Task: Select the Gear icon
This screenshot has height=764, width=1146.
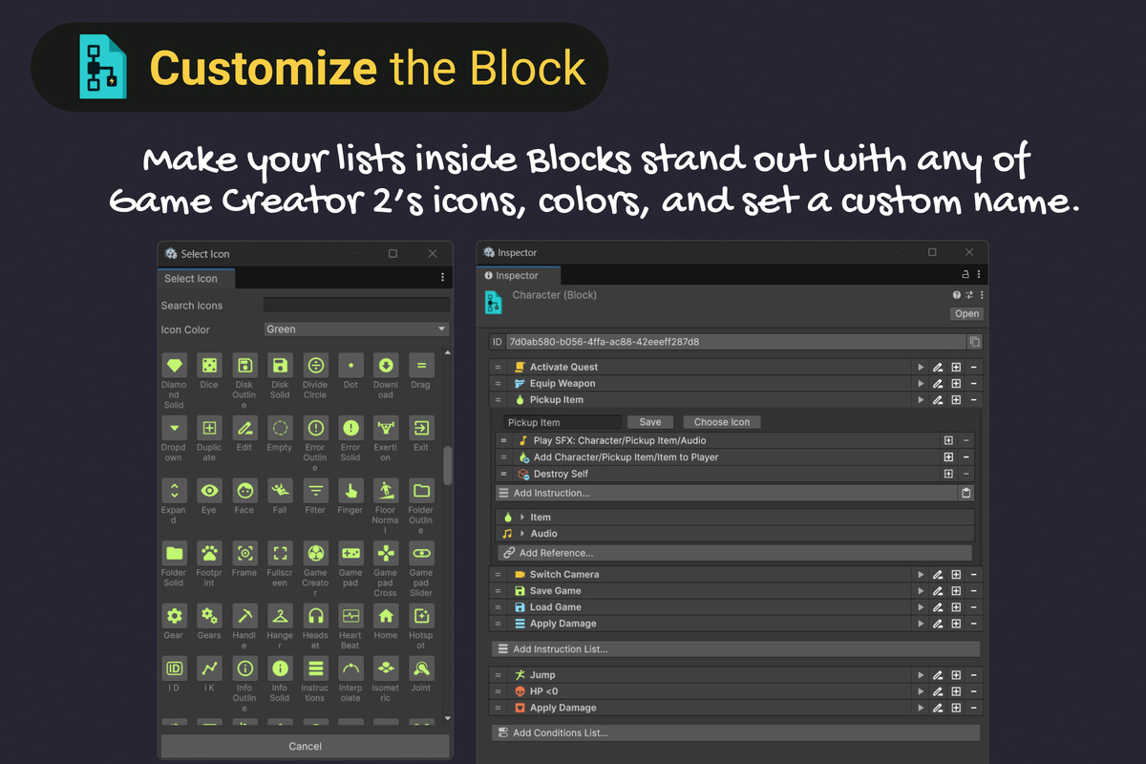Action: pos(173,617)
